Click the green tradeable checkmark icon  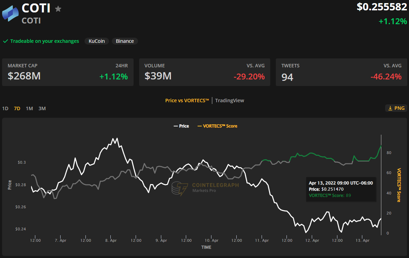pos(5,41)
